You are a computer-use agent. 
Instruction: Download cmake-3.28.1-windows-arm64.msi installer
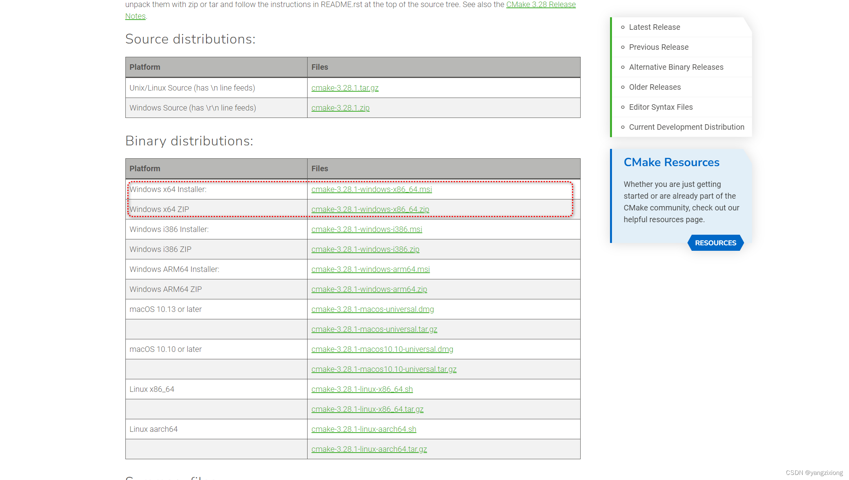coord(371,269)
